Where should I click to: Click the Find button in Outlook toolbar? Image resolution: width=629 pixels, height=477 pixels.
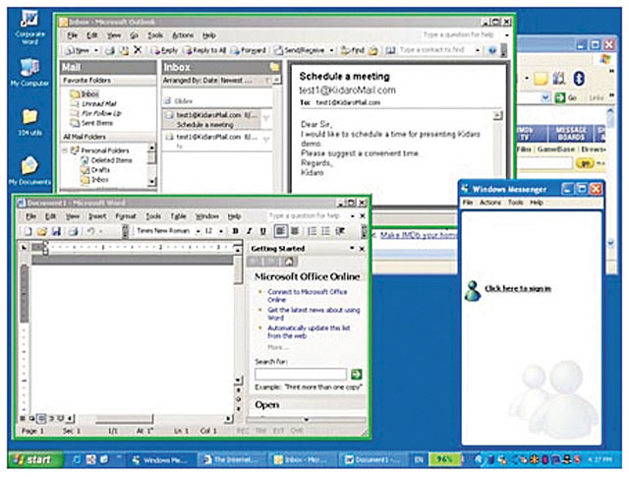coord(353,50)
